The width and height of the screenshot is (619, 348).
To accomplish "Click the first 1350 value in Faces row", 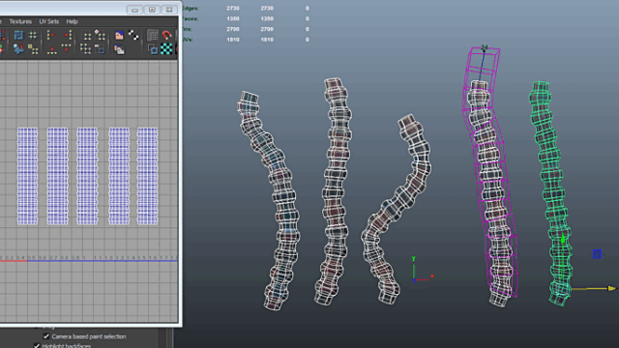I will [233, 18].
